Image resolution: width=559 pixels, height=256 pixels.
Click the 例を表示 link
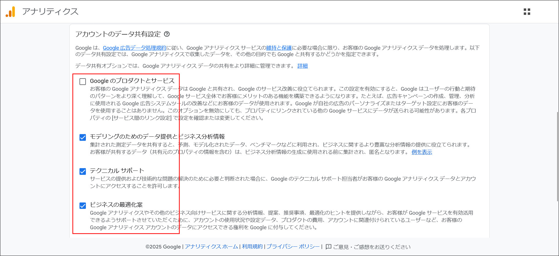422,152
